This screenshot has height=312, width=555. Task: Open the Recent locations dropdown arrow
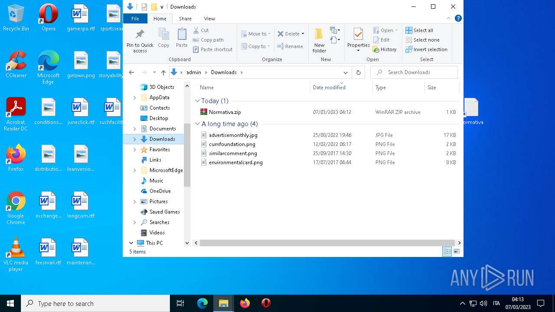154,72
